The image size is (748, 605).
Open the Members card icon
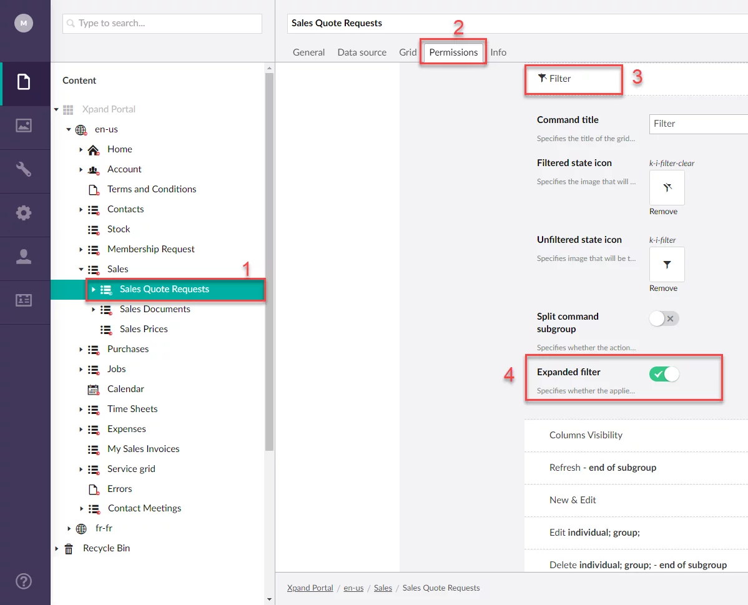[24, 300]
